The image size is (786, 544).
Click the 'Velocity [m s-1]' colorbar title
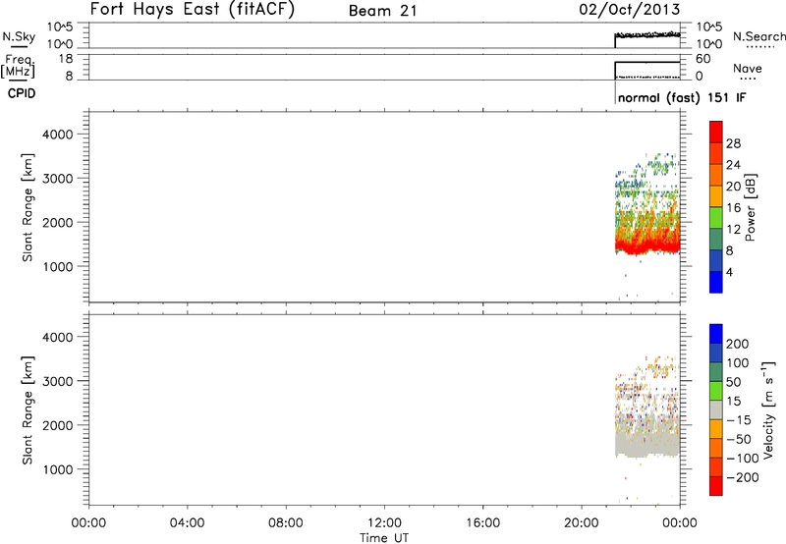768,409
